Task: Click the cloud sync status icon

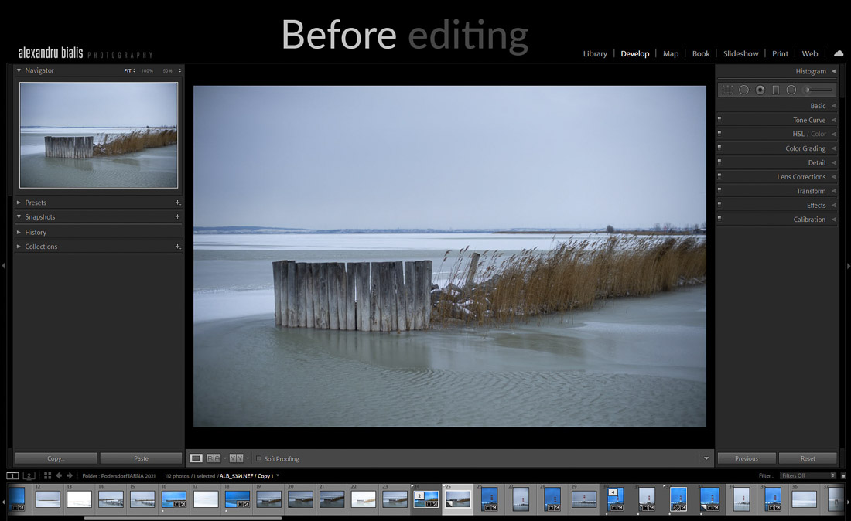Action: 839,53
